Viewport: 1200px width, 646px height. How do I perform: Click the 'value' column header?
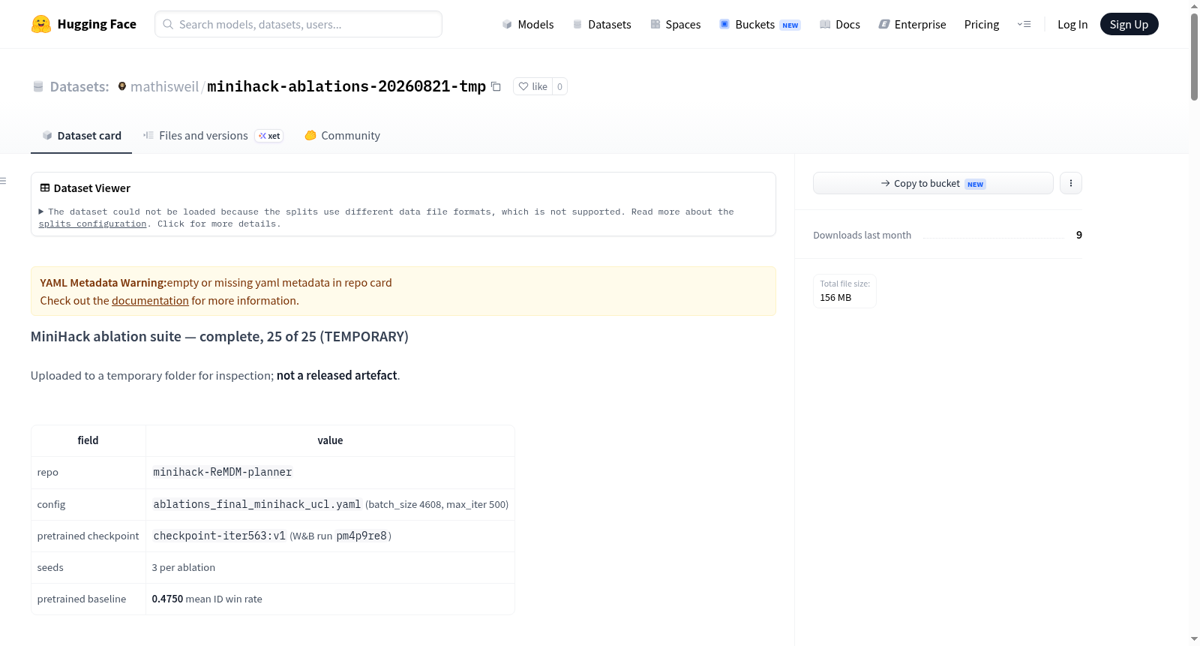(330, 440)
